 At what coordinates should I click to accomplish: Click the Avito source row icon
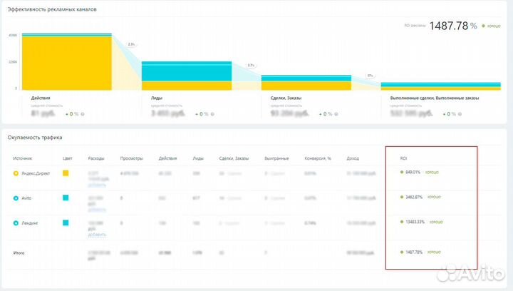(16, 198)
